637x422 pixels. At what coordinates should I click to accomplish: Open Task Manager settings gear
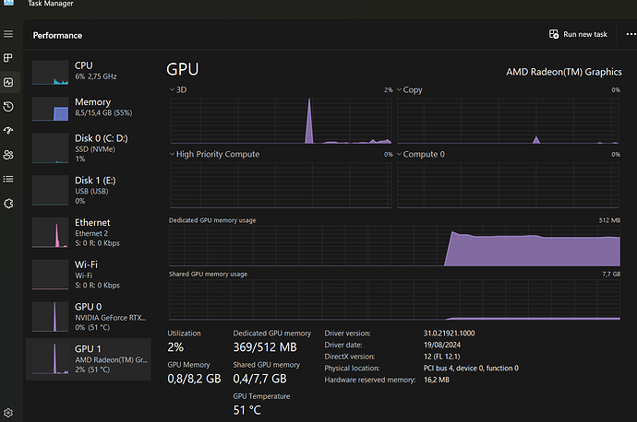(x=8, y=412)
